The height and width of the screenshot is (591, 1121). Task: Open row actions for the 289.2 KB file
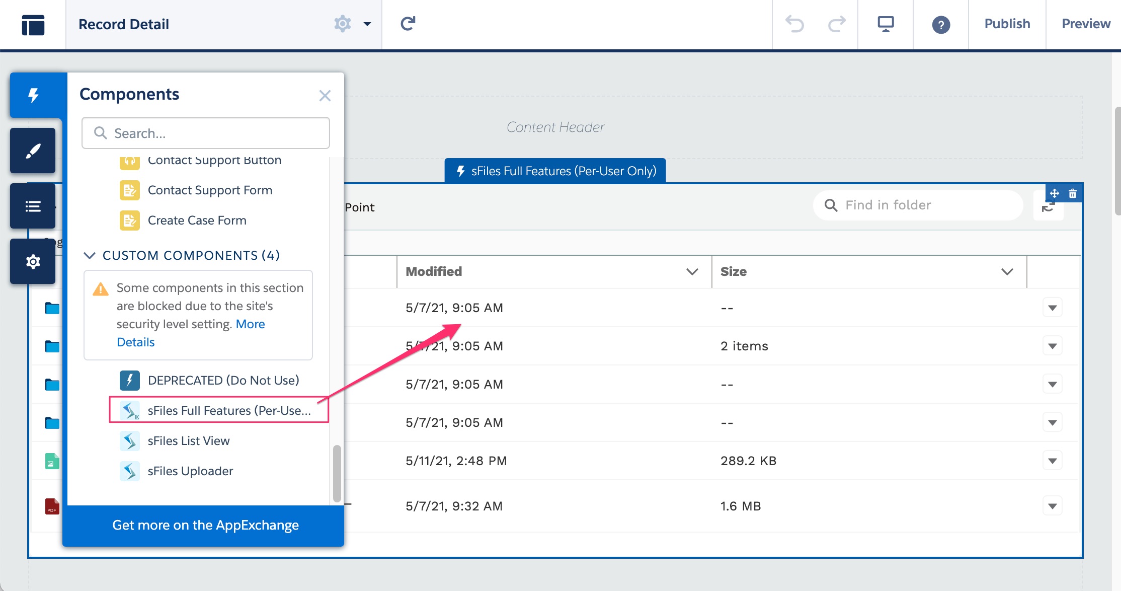(x=1052, y=461)
